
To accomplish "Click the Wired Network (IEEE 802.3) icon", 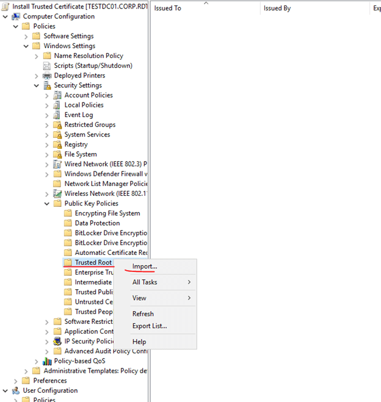I will coord(57,164).
